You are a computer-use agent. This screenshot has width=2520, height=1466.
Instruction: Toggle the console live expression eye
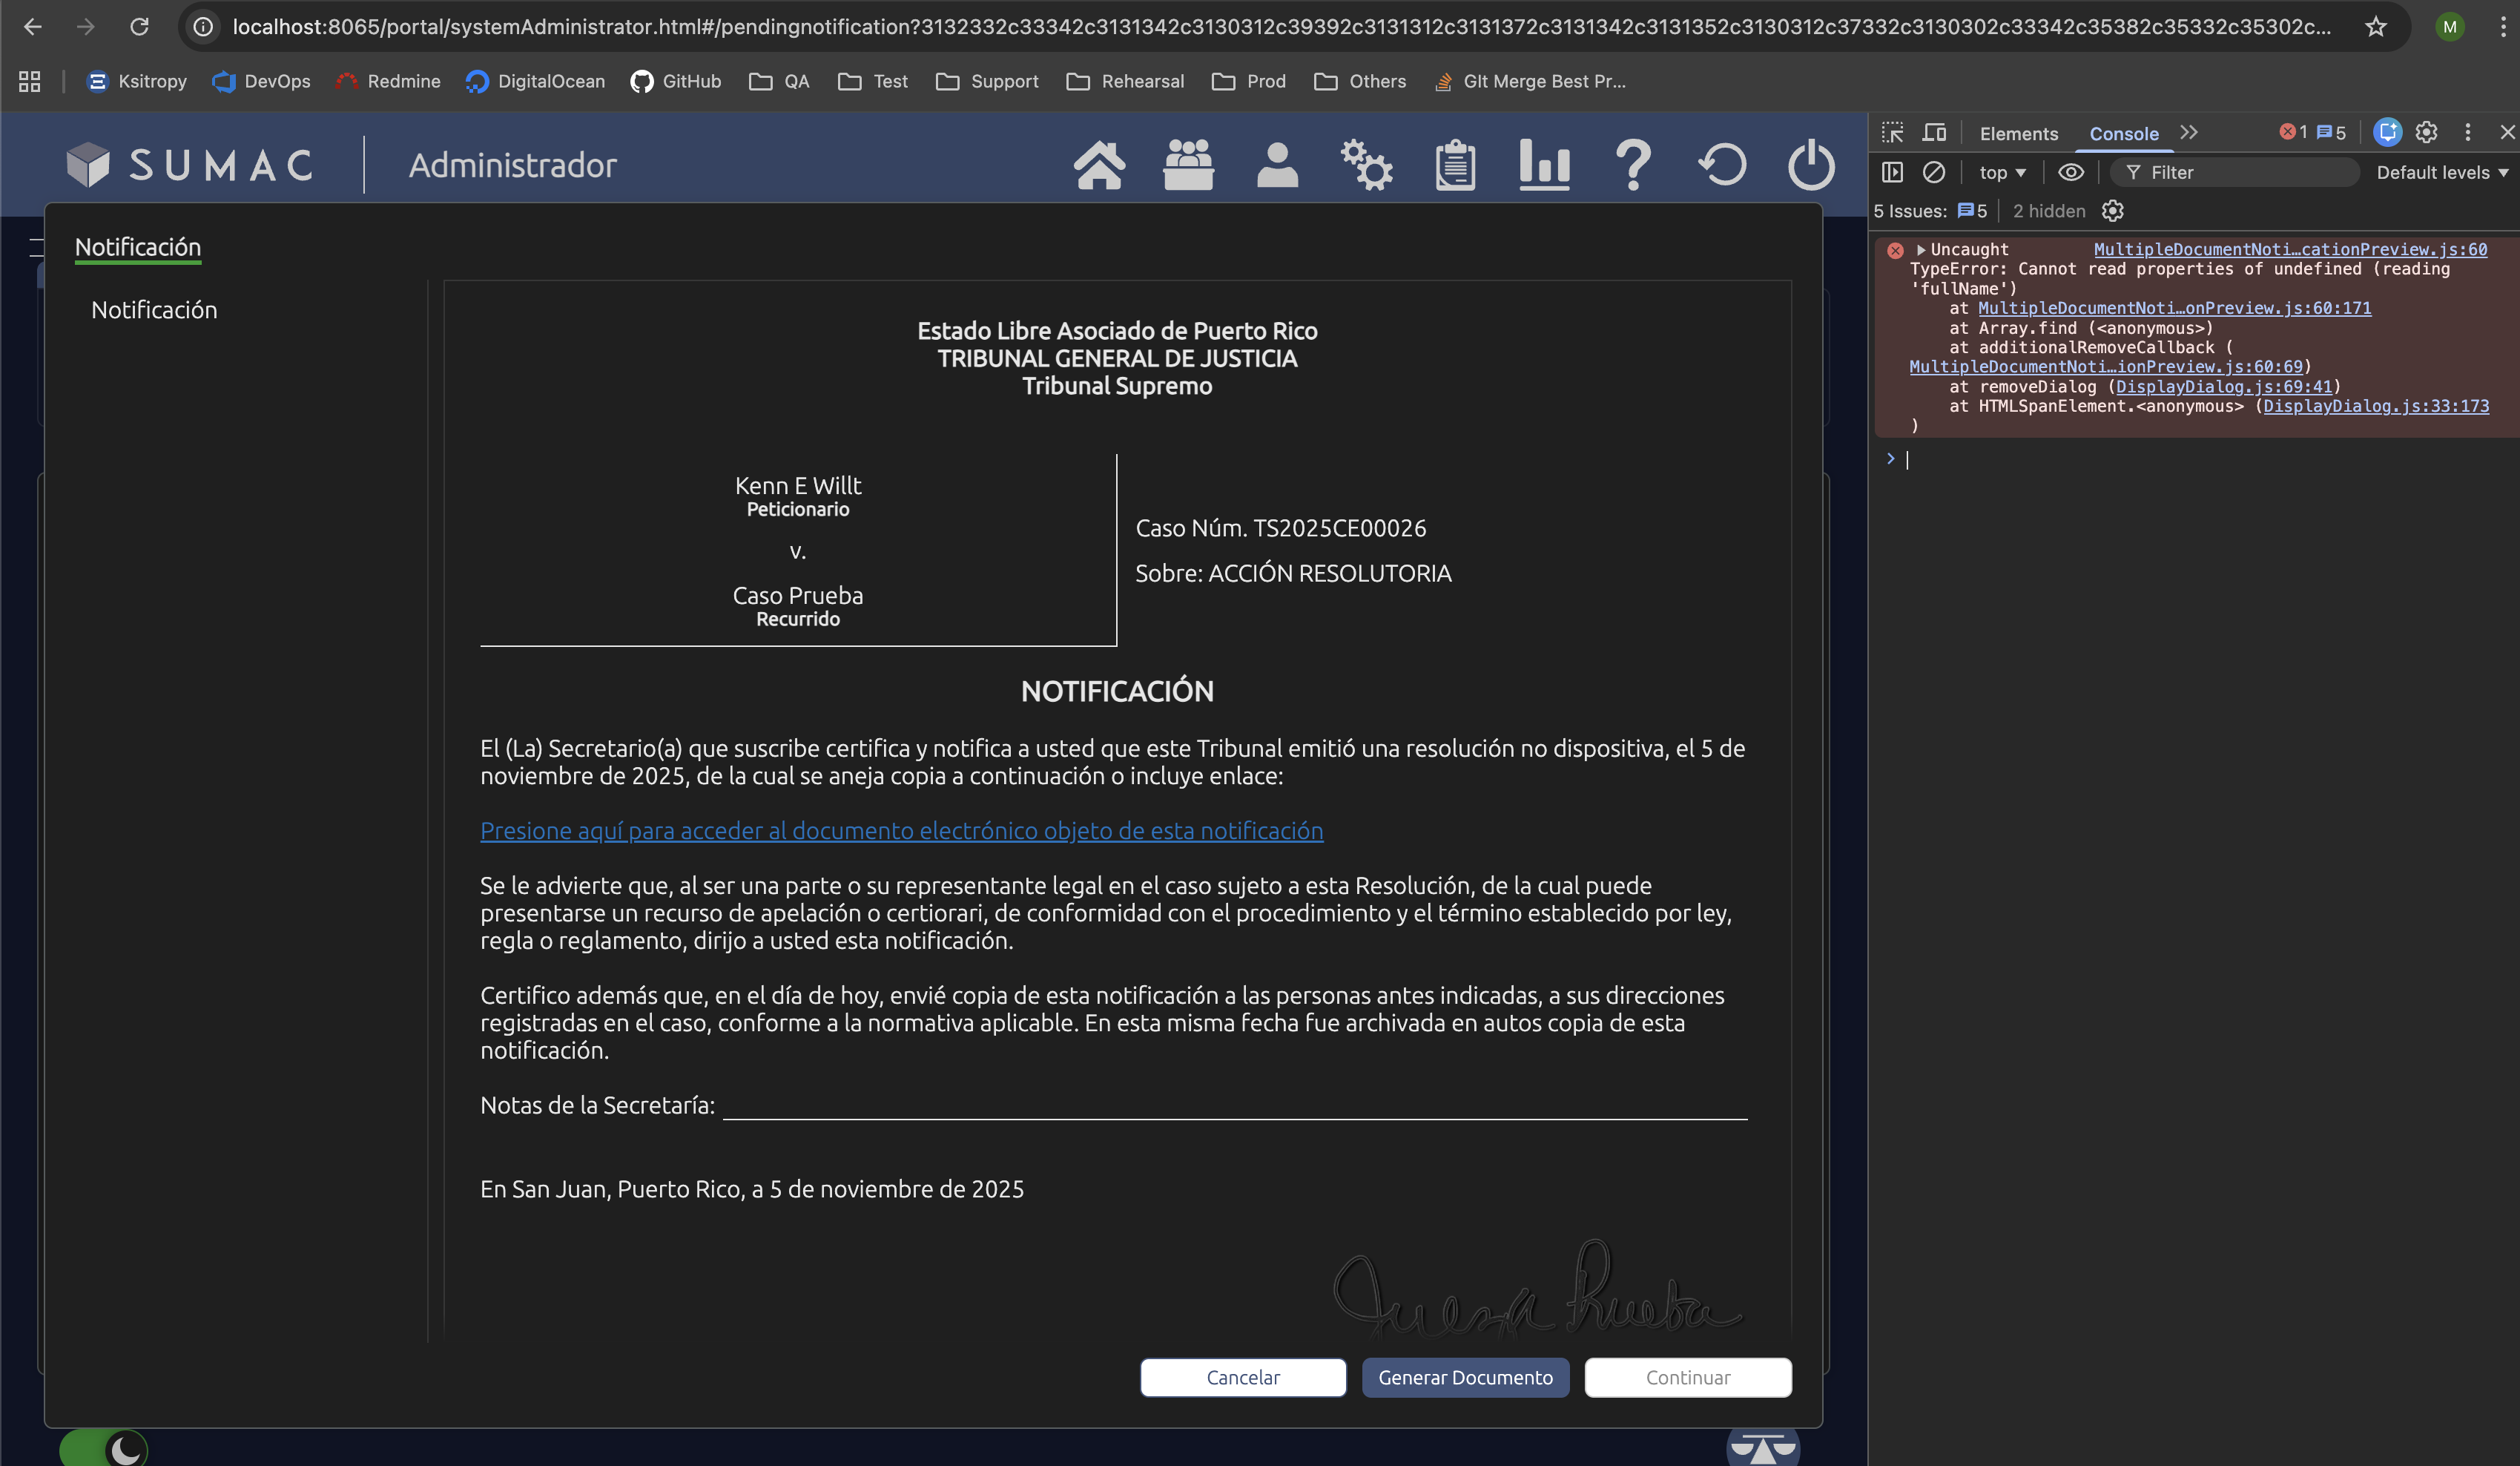click(2070, 172)
